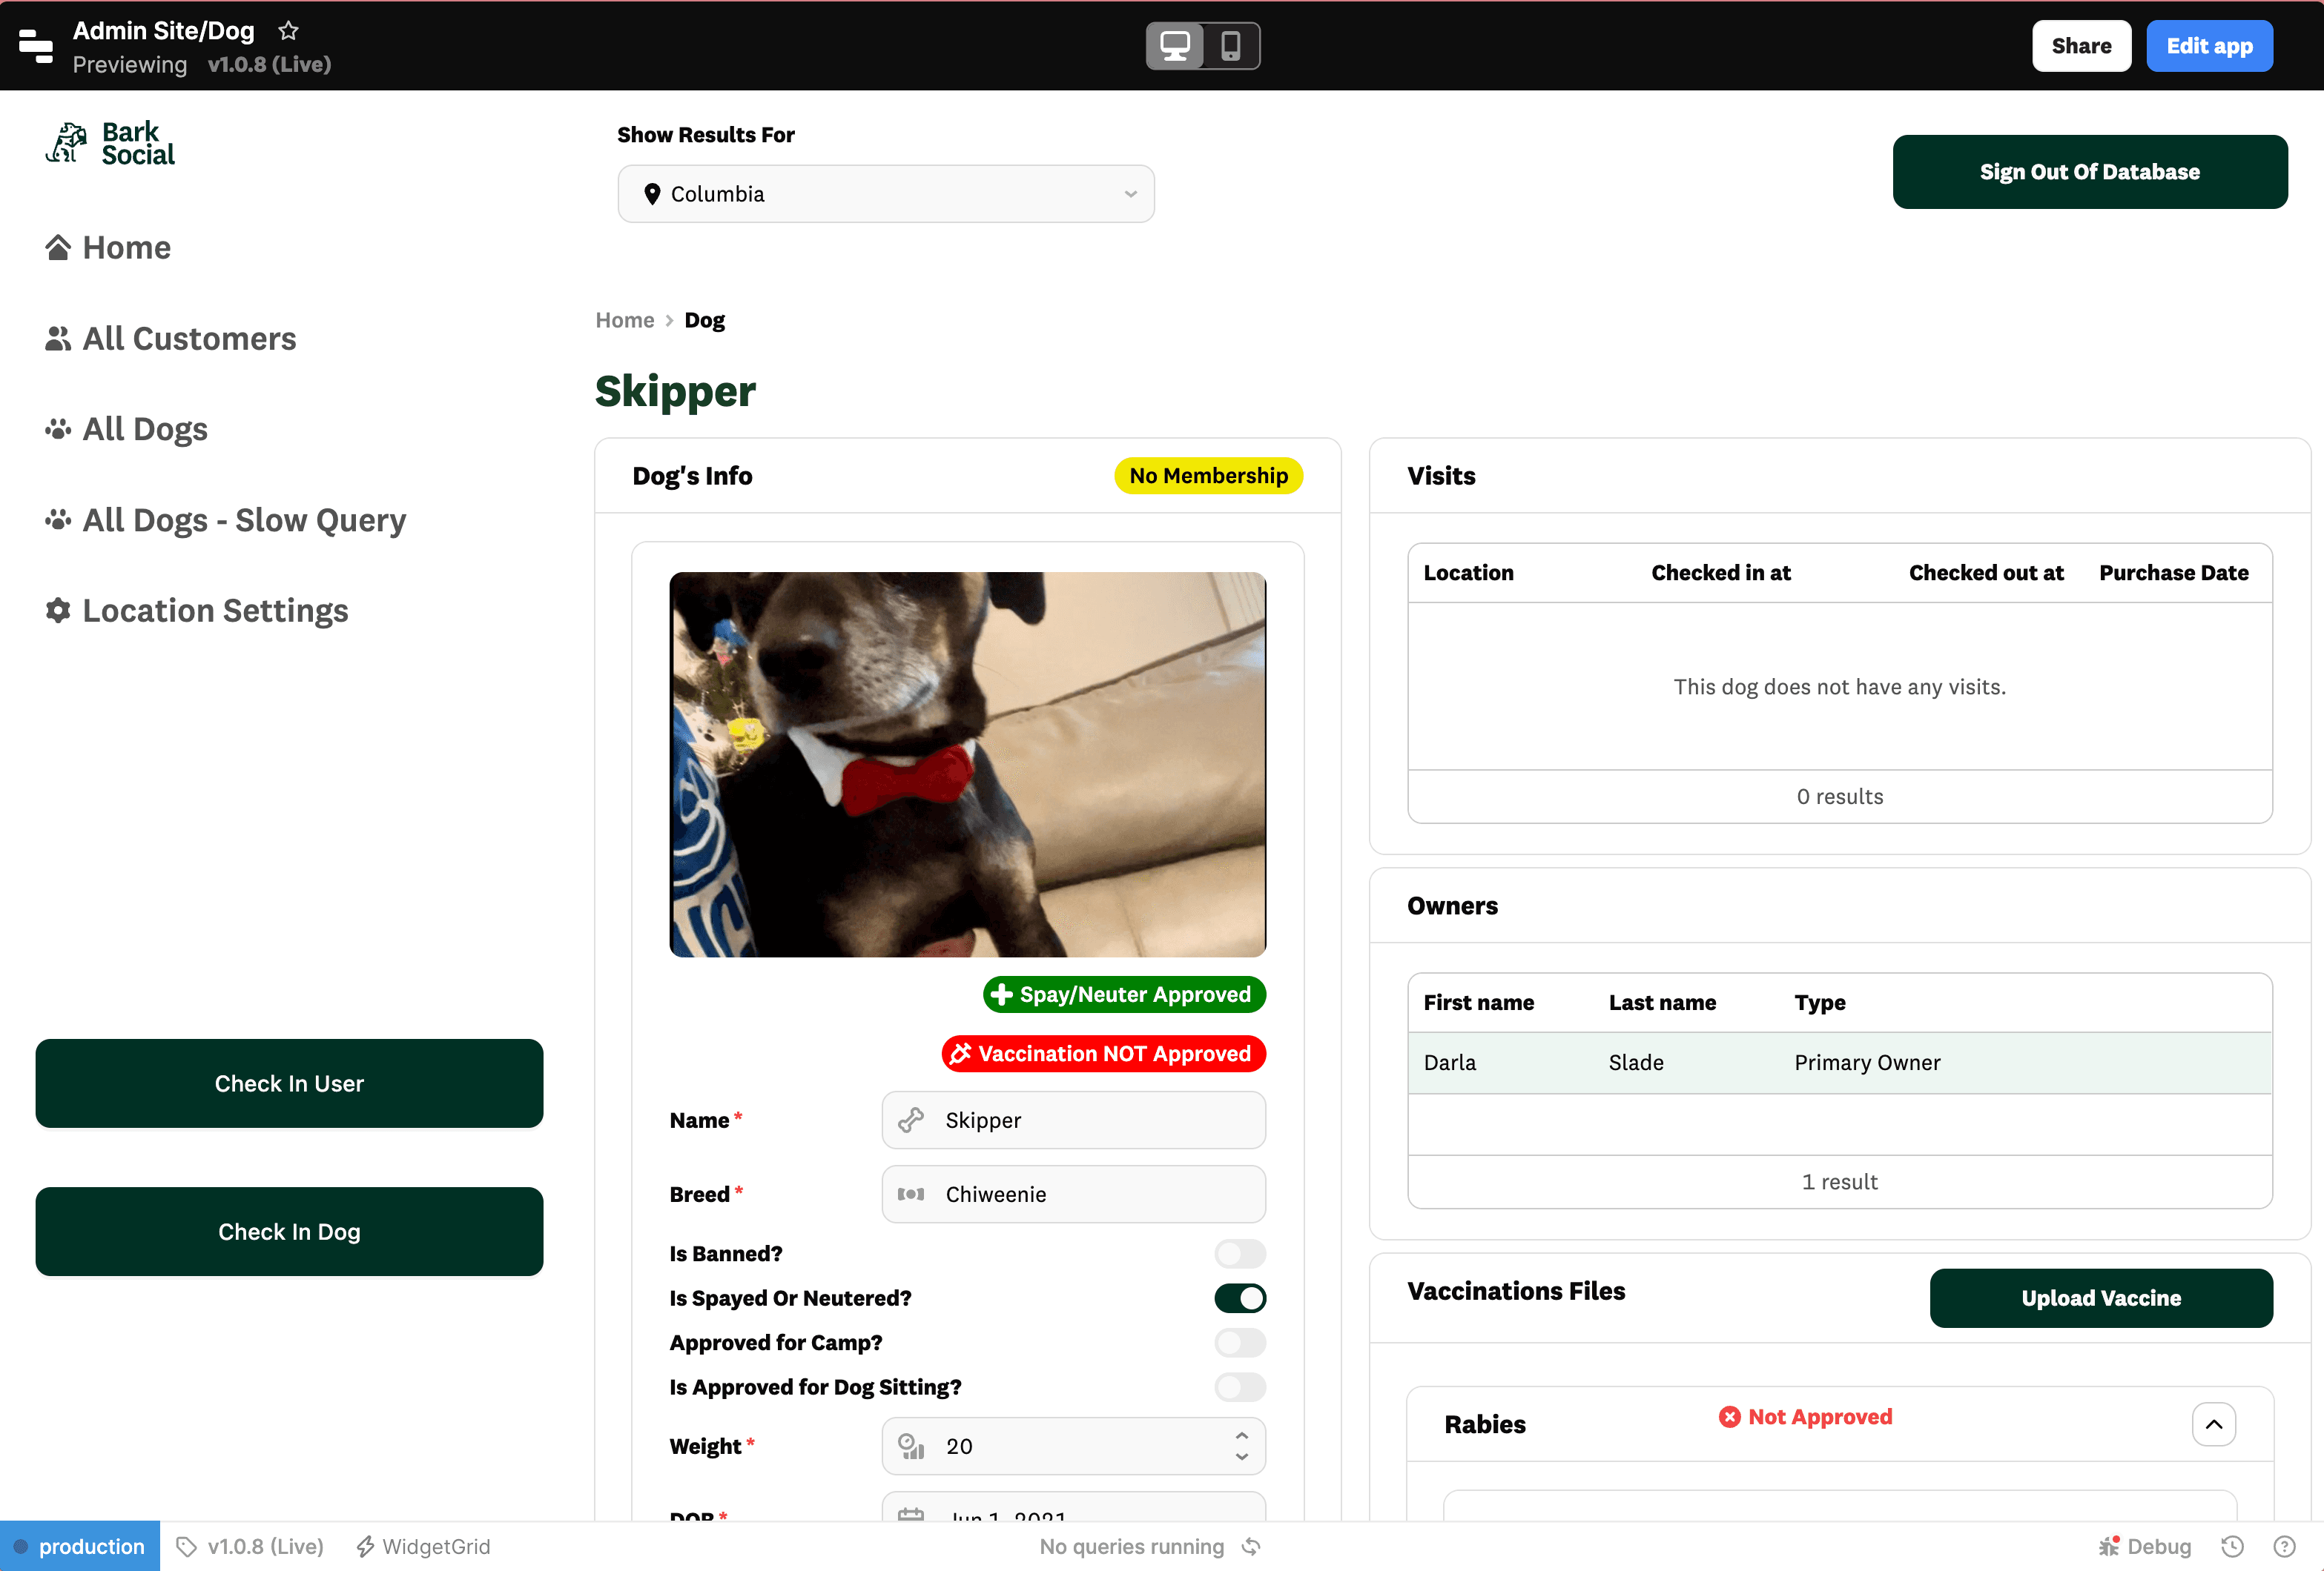Toggle the Is Banned? switch

tap(1240, 1253)
